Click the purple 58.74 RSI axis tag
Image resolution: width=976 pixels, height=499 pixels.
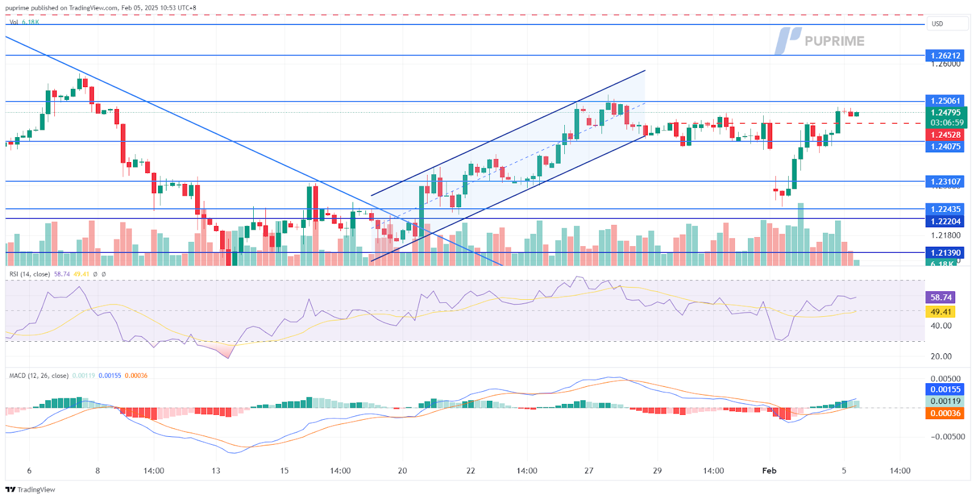(941, 297)
